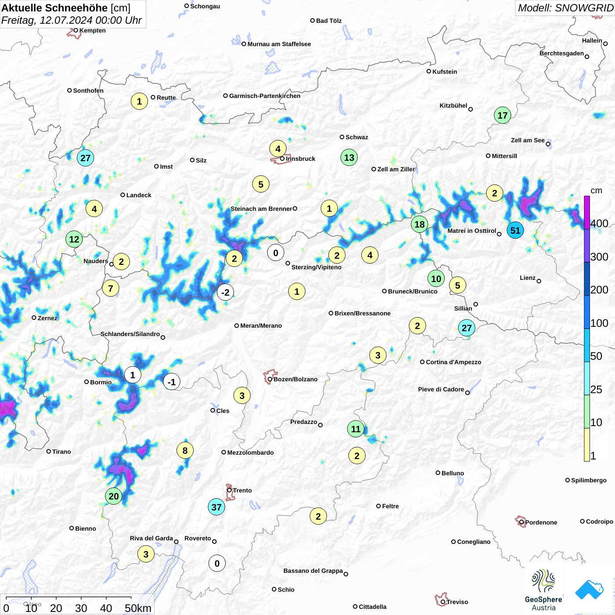Click the Lienz city label
This screenshot has height=615, width=615.
click(528, 278)
